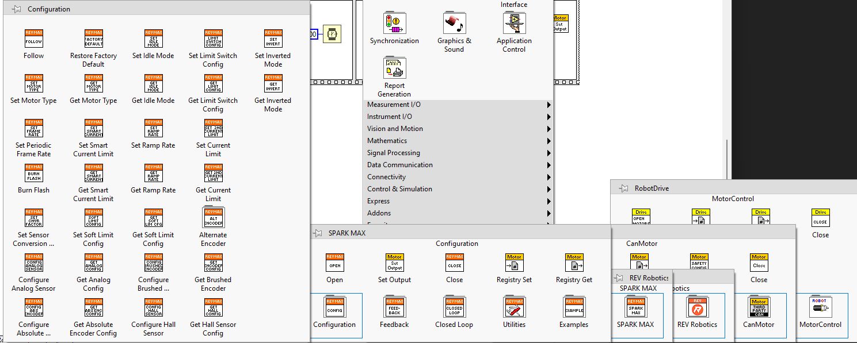
Task: Expand the Examples subpalette
Action: click(x=574, y=307)
